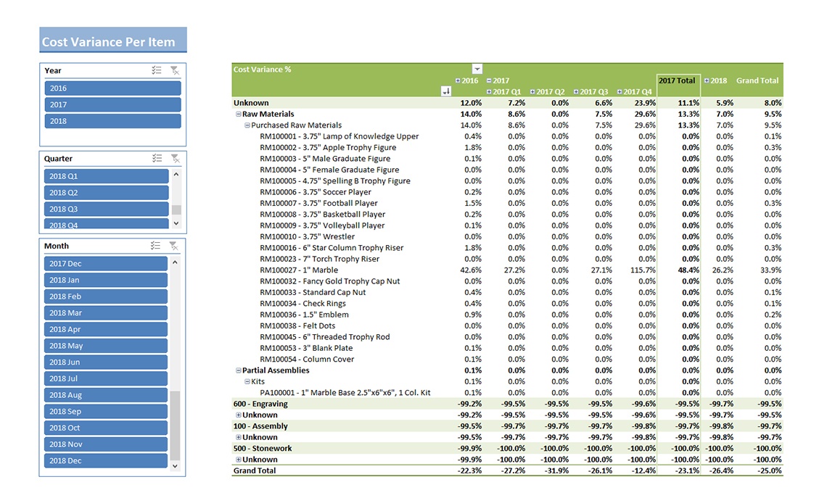Expand the 2017 Q1 column
The image size is (827, 498).
489,91
